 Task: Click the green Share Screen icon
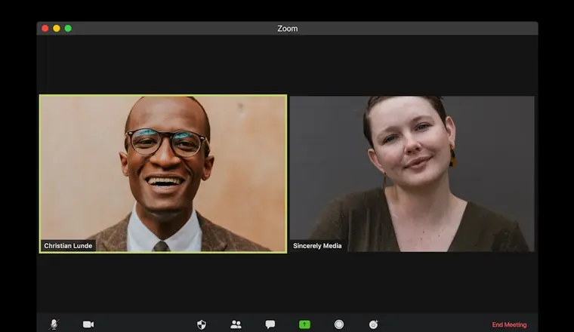[x=304, y=324]
